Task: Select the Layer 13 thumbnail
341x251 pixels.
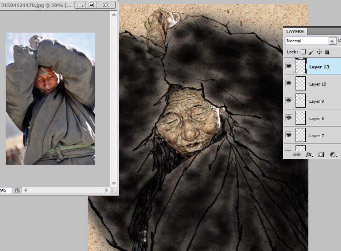Action: click(300, 66)
